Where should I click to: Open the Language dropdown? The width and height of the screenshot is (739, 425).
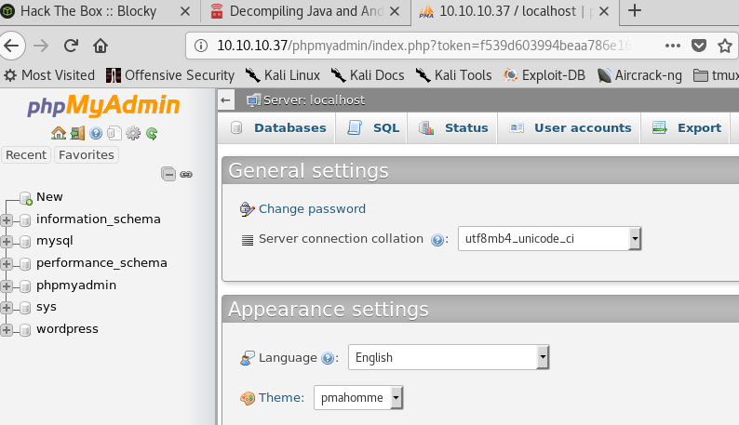449,357
